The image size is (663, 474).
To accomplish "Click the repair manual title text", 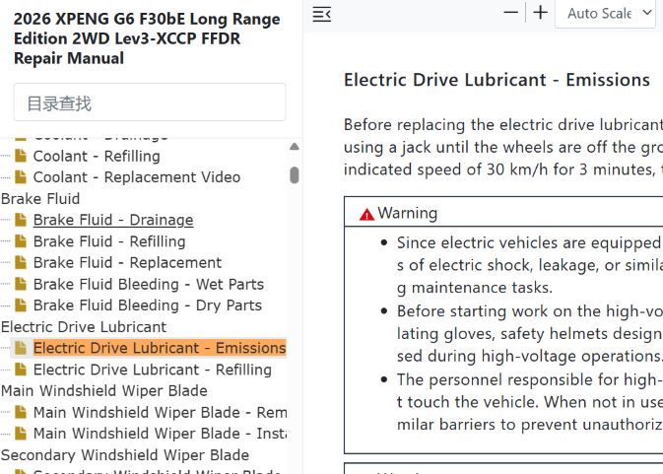I will (x=147, y=38).
